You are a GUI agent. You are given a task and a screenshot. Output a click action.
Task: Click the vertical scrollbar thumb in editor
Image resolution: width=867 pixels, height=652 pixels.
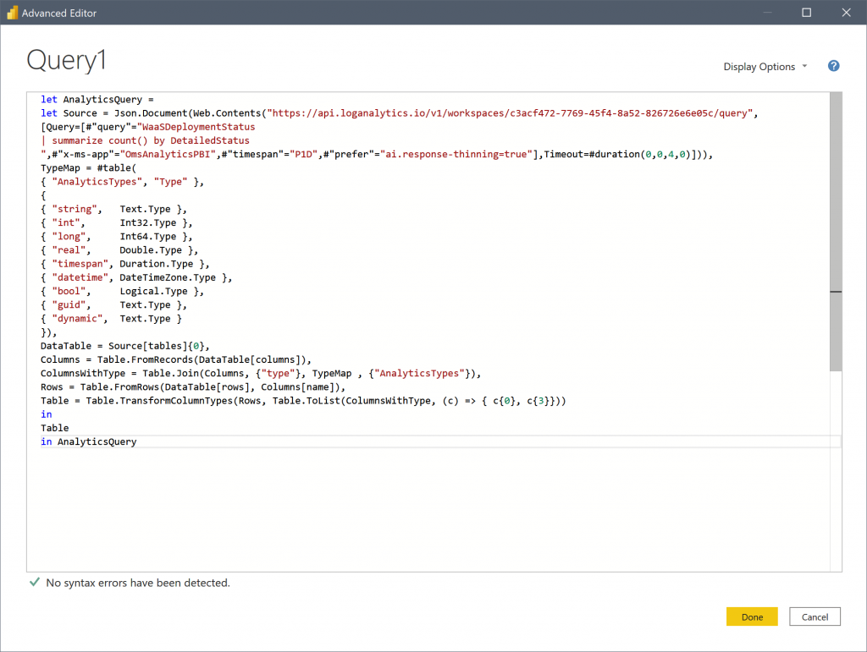coord(836,232)
